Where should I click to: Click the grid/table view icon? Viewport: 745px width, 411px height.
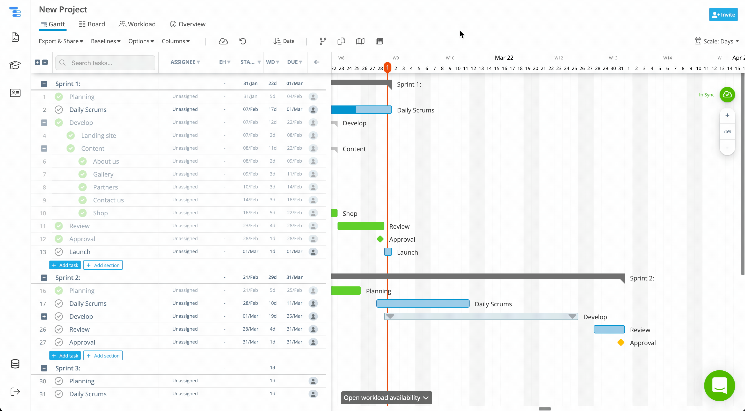379,41
